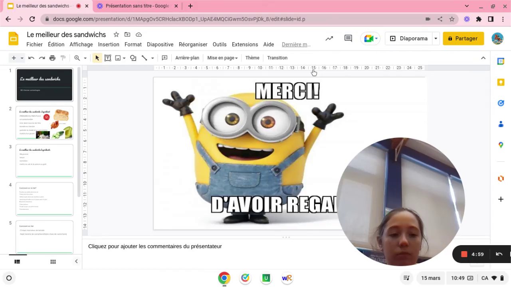Open the Insertion menu

click(x=109, y=45)
